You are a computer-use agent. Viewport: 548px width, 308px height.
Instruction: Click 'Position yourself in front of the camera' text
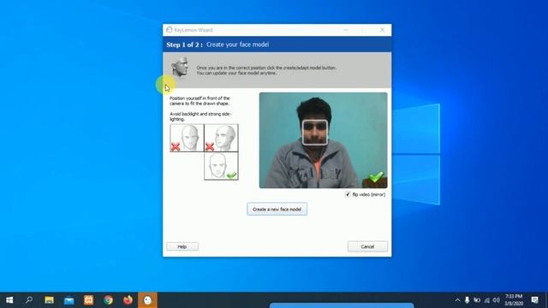tap(200, 101)
